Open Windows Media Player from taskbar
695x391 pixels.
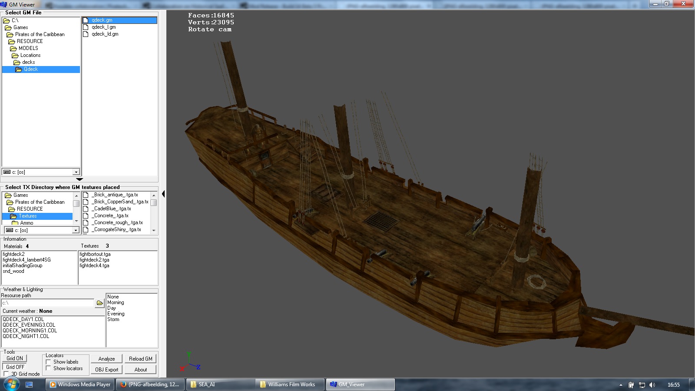[80, 384]
